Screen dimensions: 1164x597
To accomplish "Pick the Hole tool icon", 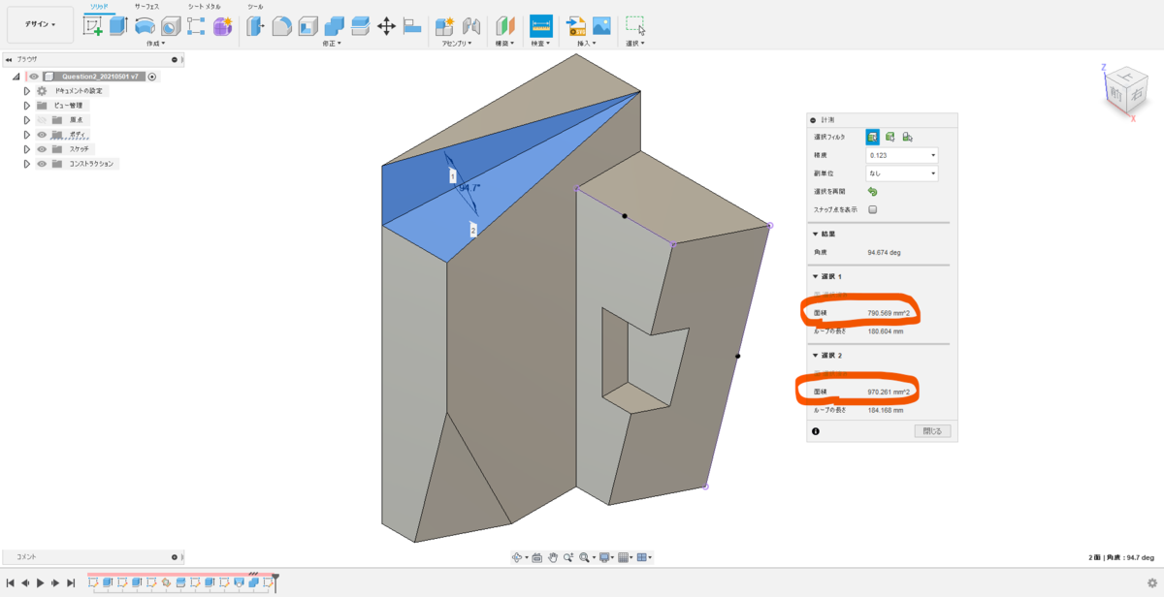I will [171, 26].
